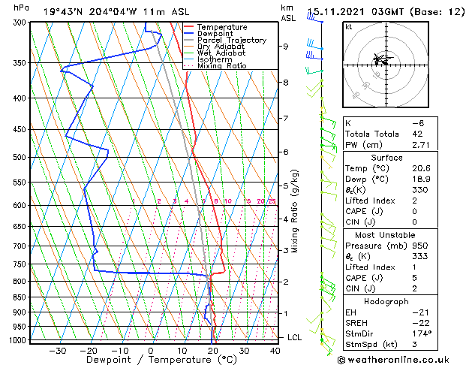Click the Dewpoint legend entry
The height and width of the screenshot is (365, 472).
point(215,34)
